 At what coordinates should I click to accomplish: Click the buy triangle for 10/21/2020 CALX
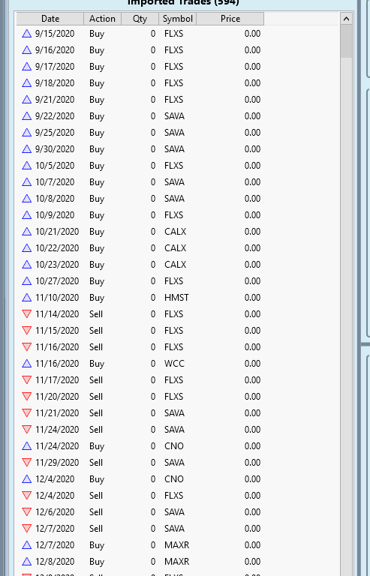pyautogui.click(x=26, y=232)
